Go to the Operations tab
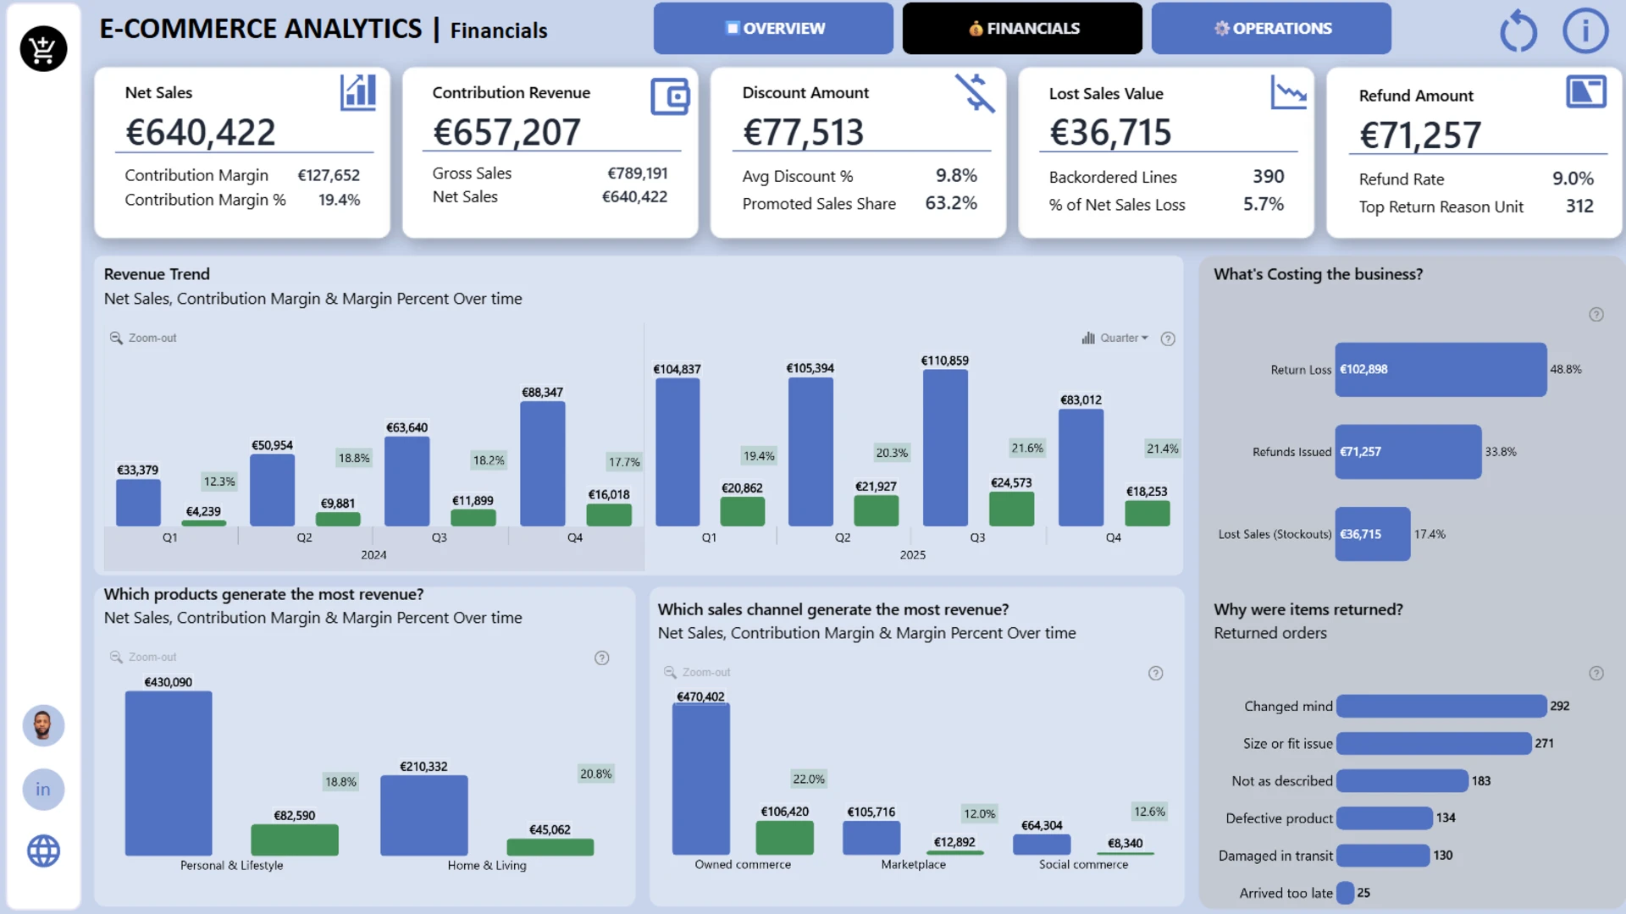Screen dimensions: 1626x914 coord(1271,28)
